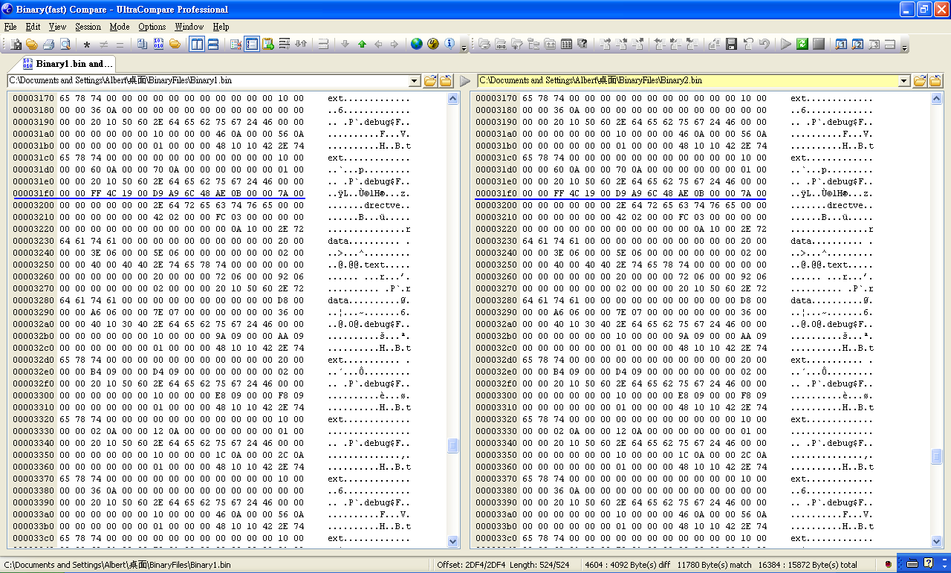Click left pane scrollbar thumb
This screenshot has width=951, height=573.
click(453, 445)
